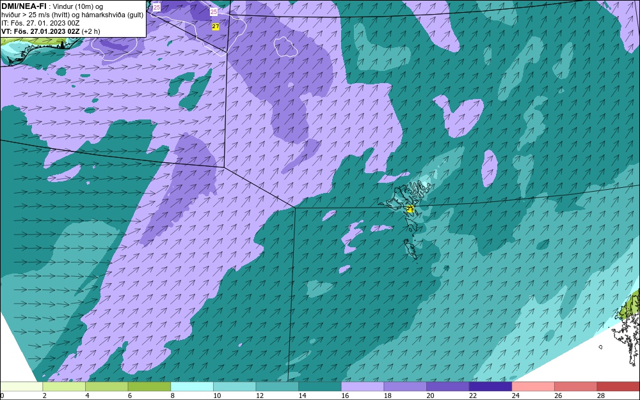Click the 'VT: Fös. 27.01.2023 02Z (+2 h)' line

click(x=51, y=31)
